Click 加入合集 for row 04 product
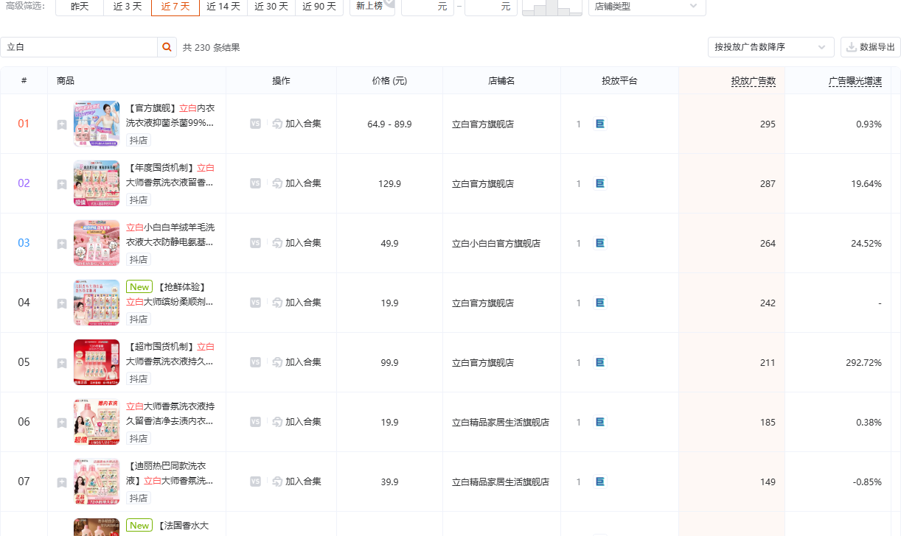 point(297,303)
